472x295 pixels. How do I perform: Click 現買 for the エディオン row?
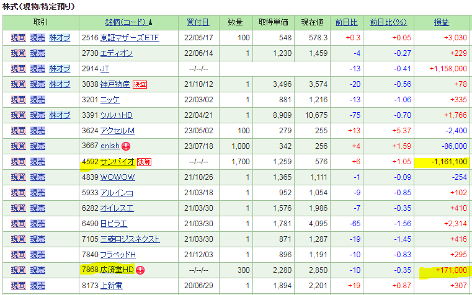point(19,53)
